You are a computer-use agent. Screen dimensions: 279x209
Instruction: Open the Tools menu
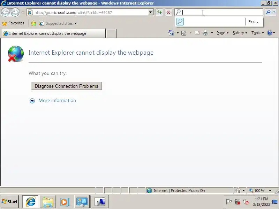click(257, 33)
